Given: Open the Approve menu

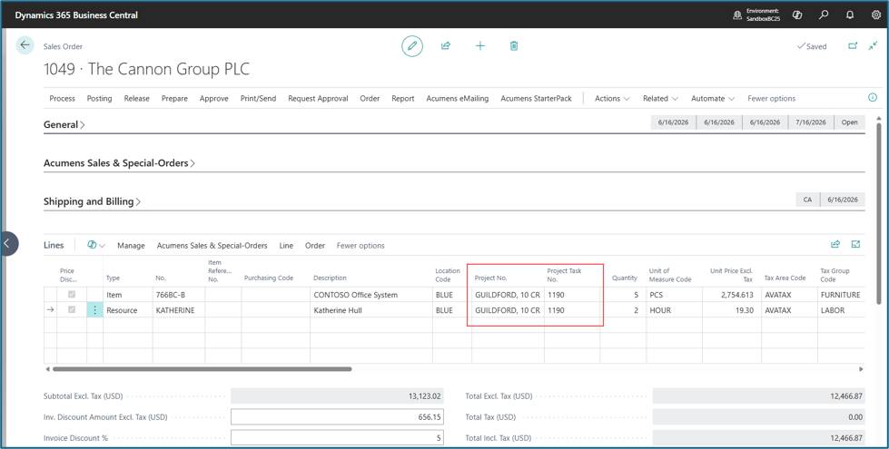Looking at the screenshot, I should [213, 99].
